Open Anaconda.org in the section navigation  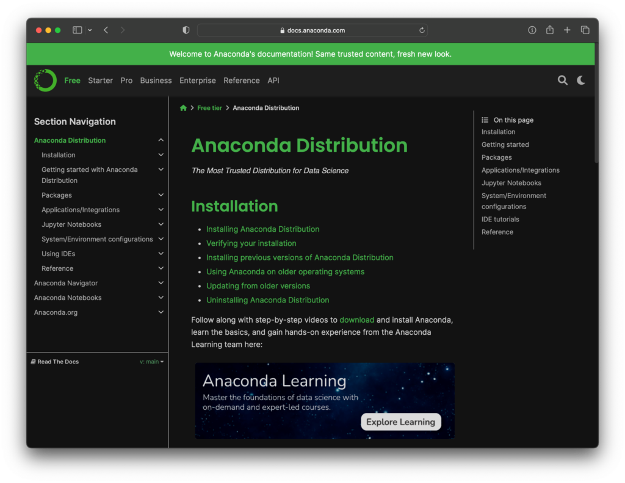tap(56, 313)
